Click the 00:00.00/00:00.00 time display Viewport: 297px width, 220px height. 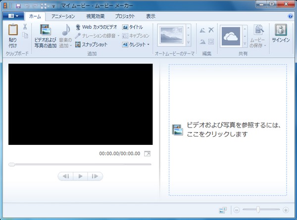[119, 154]
